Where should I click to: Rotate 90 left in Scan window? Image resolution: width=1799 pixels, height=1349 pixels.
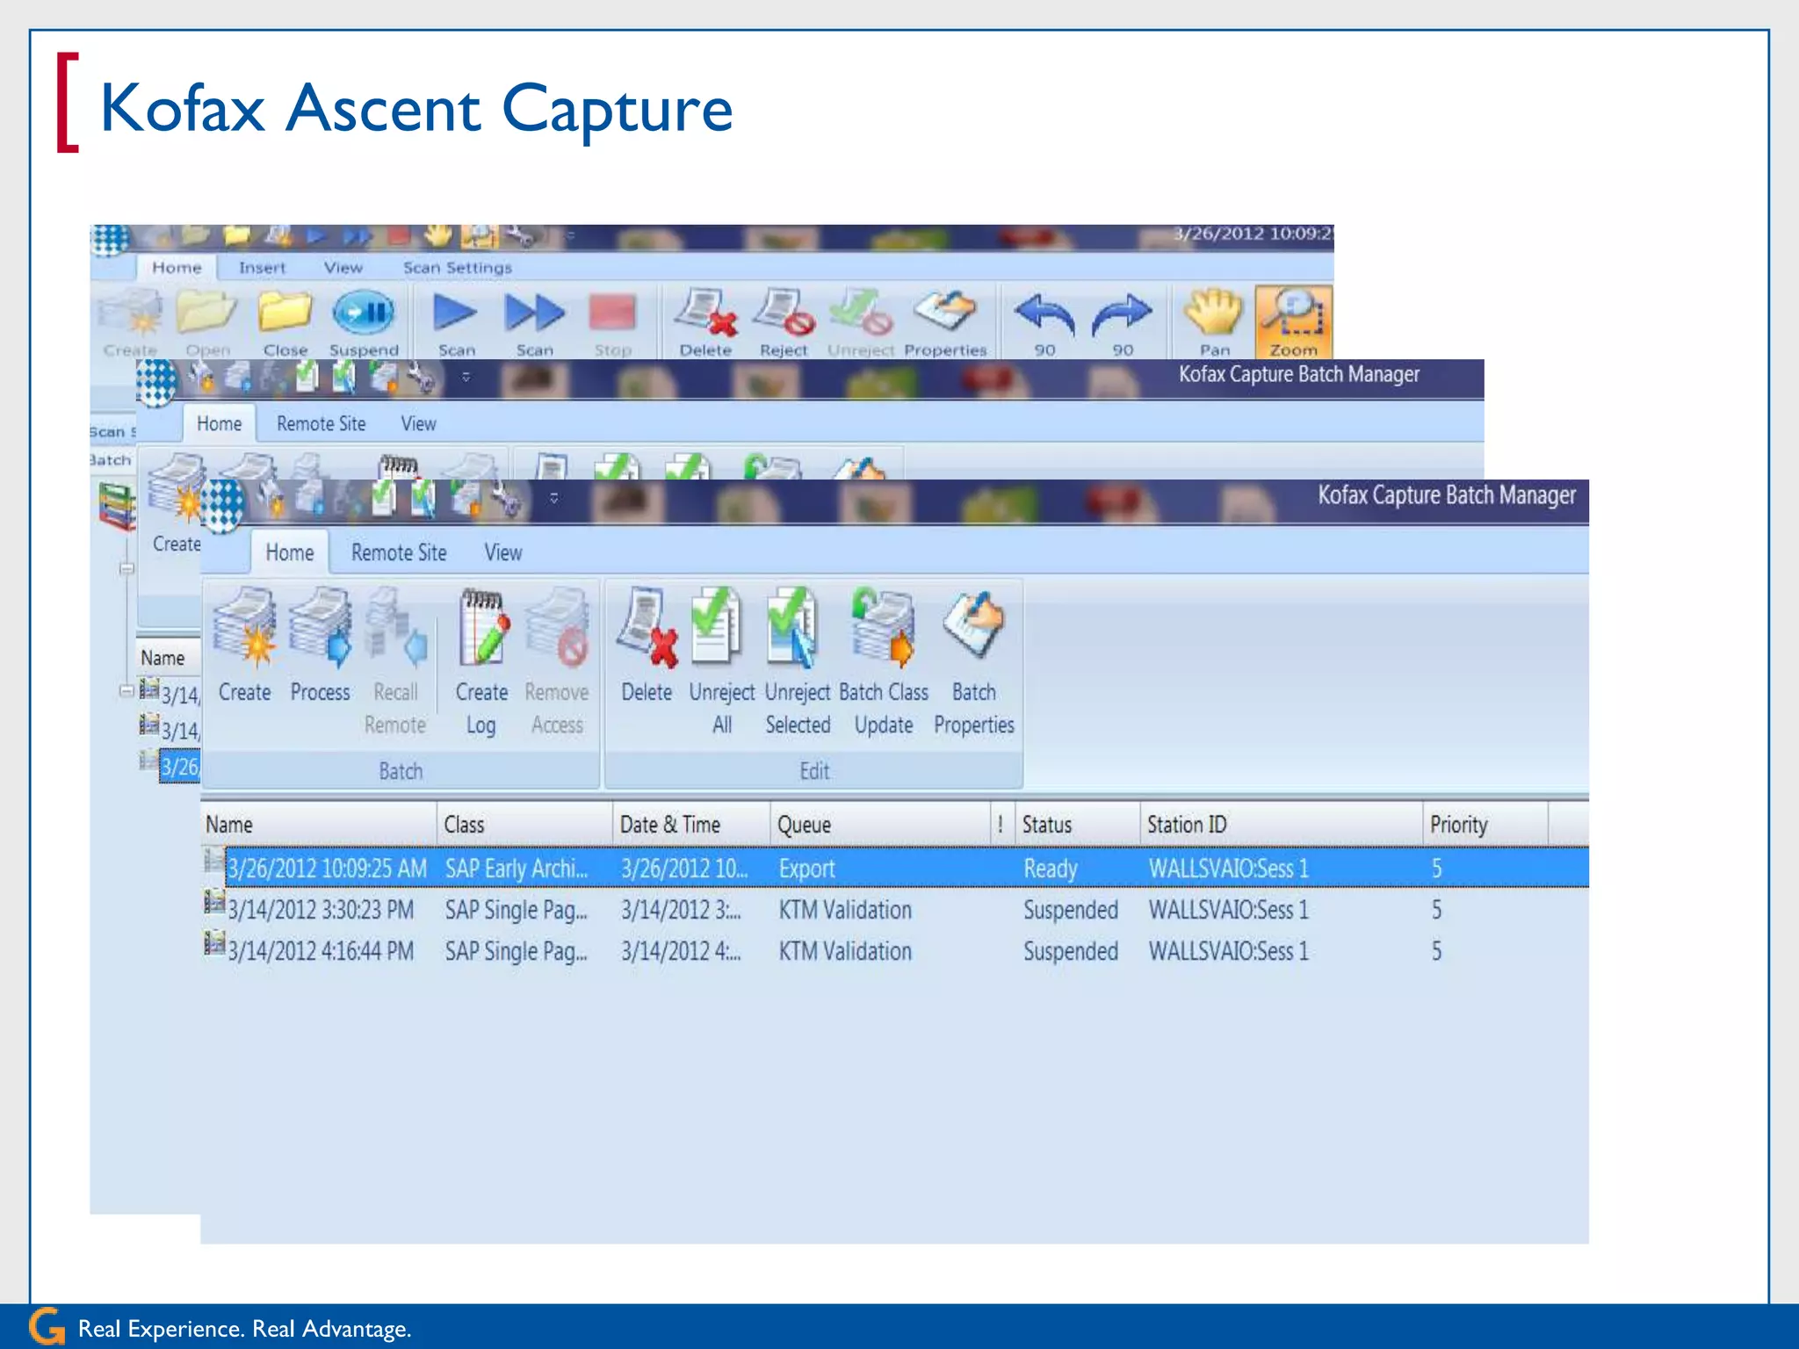click(1044, 322)
